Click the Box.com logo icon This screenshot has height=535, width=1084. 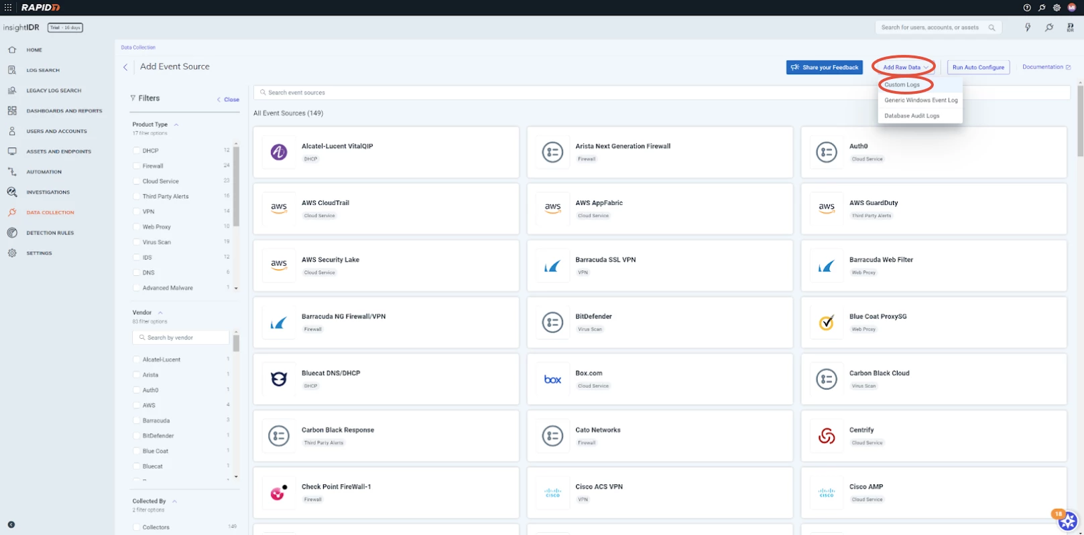coord(552,380)
